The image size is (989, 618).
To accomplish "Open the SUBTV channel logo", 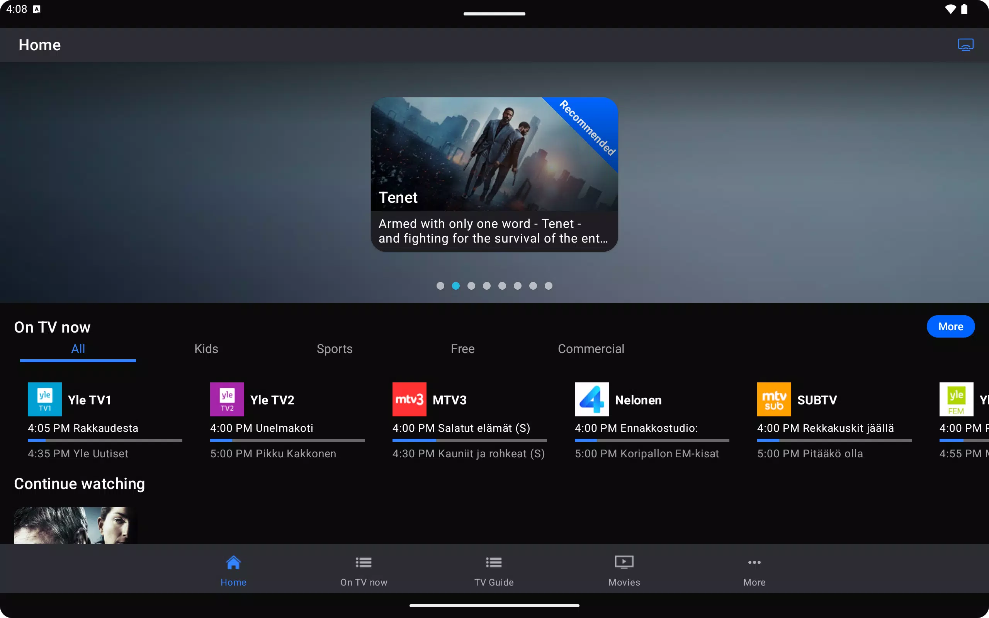I will (x=774, y=399).
